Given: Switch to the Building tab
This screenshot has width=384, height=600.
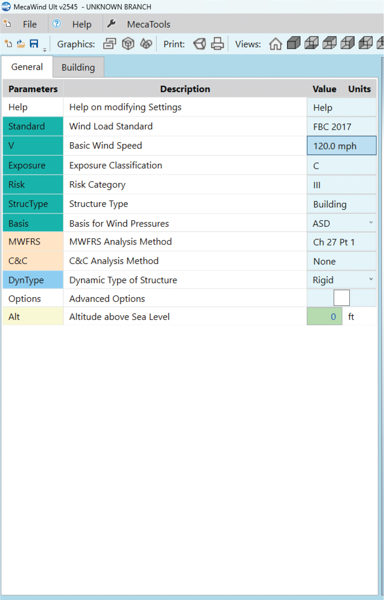Looking at the screenshot, I should coord(78,67).
